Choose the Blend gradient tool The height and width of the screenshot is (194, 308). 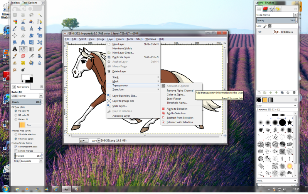pyautogui.click(x=32, y=49)
